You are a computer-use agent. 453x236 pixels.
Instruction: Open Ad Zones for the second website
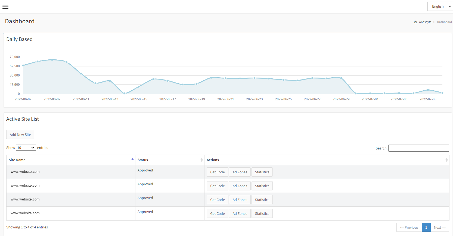pos(240,186)
